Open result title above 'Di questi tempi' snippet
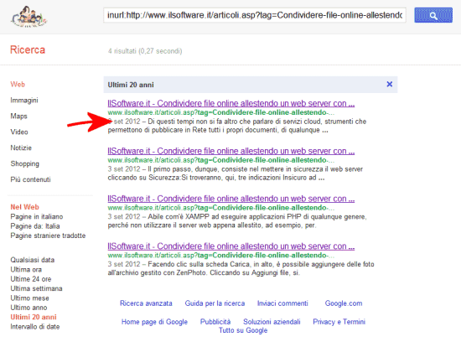The image size is (461, 347). pyautogui.click(x=231, y=103)
